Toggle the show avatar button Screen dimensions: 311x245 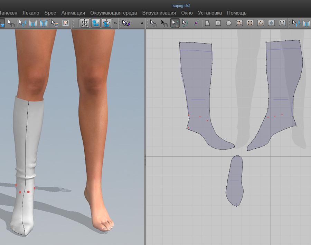(106, 23)
